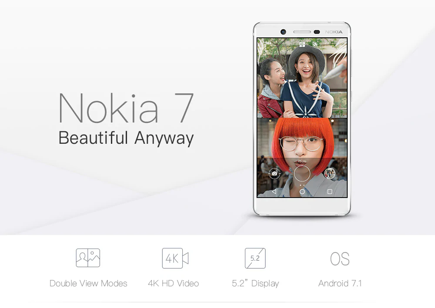The height and width of the screenshot is (308, 435).
Task: Open the round gallery thumbnail on phone
Action: 330,174
